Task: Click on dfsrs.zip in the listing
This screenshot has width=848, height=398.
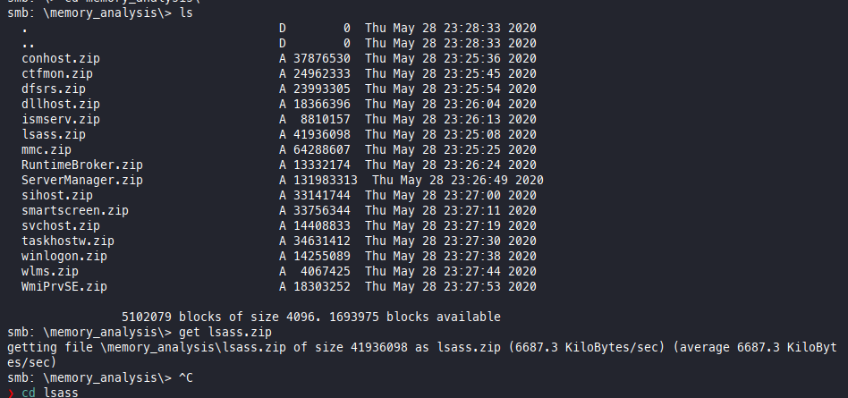Action: [54, 89]
